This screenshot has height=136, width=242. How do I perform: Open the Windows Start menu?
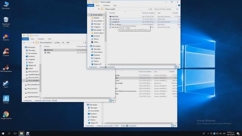3,133
